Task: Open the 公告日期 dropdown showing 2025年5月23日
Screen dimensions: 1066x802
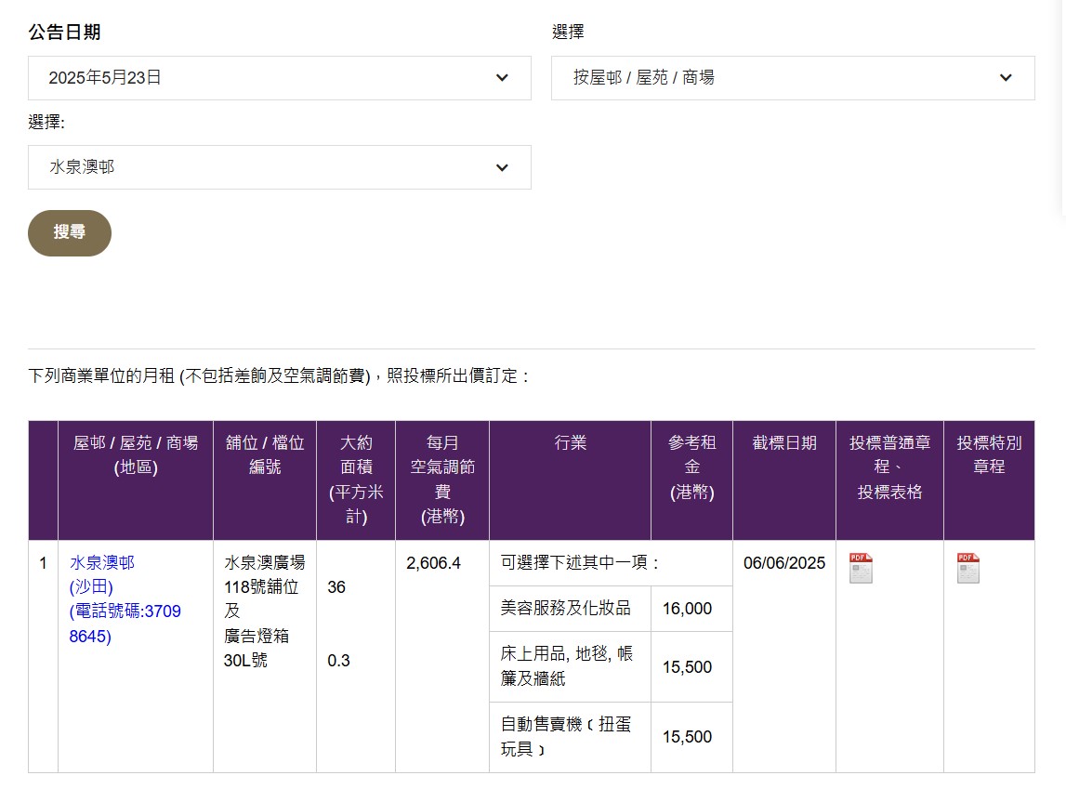Action: [280, 78]
